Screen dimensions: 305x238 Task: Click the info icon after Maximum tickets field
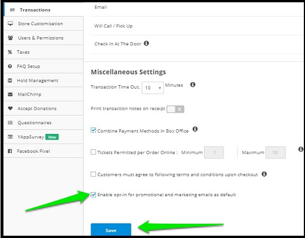(x=300, y=149)
